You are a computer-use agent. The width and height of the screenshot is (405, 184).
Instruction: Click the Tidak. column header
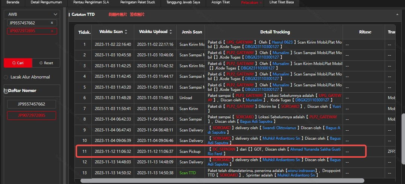[85, 32]
